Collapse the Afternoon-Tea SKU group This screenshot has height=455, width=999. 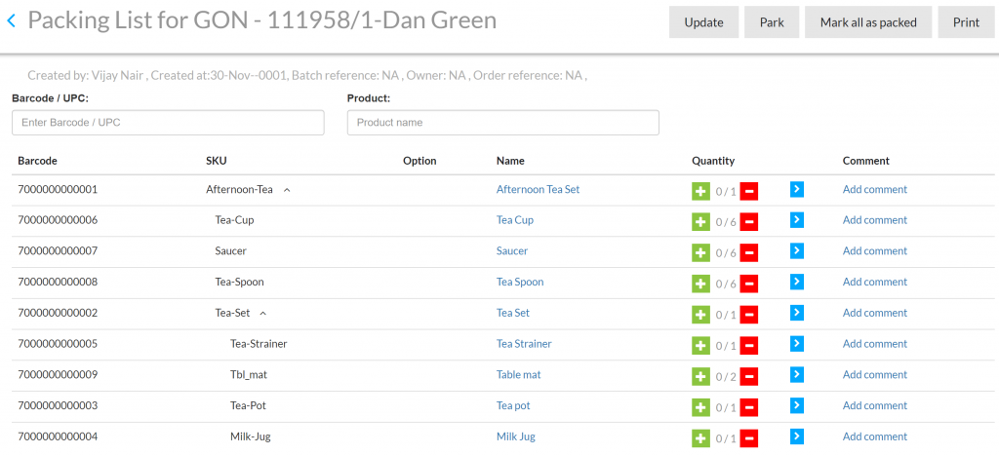[287, 190]
